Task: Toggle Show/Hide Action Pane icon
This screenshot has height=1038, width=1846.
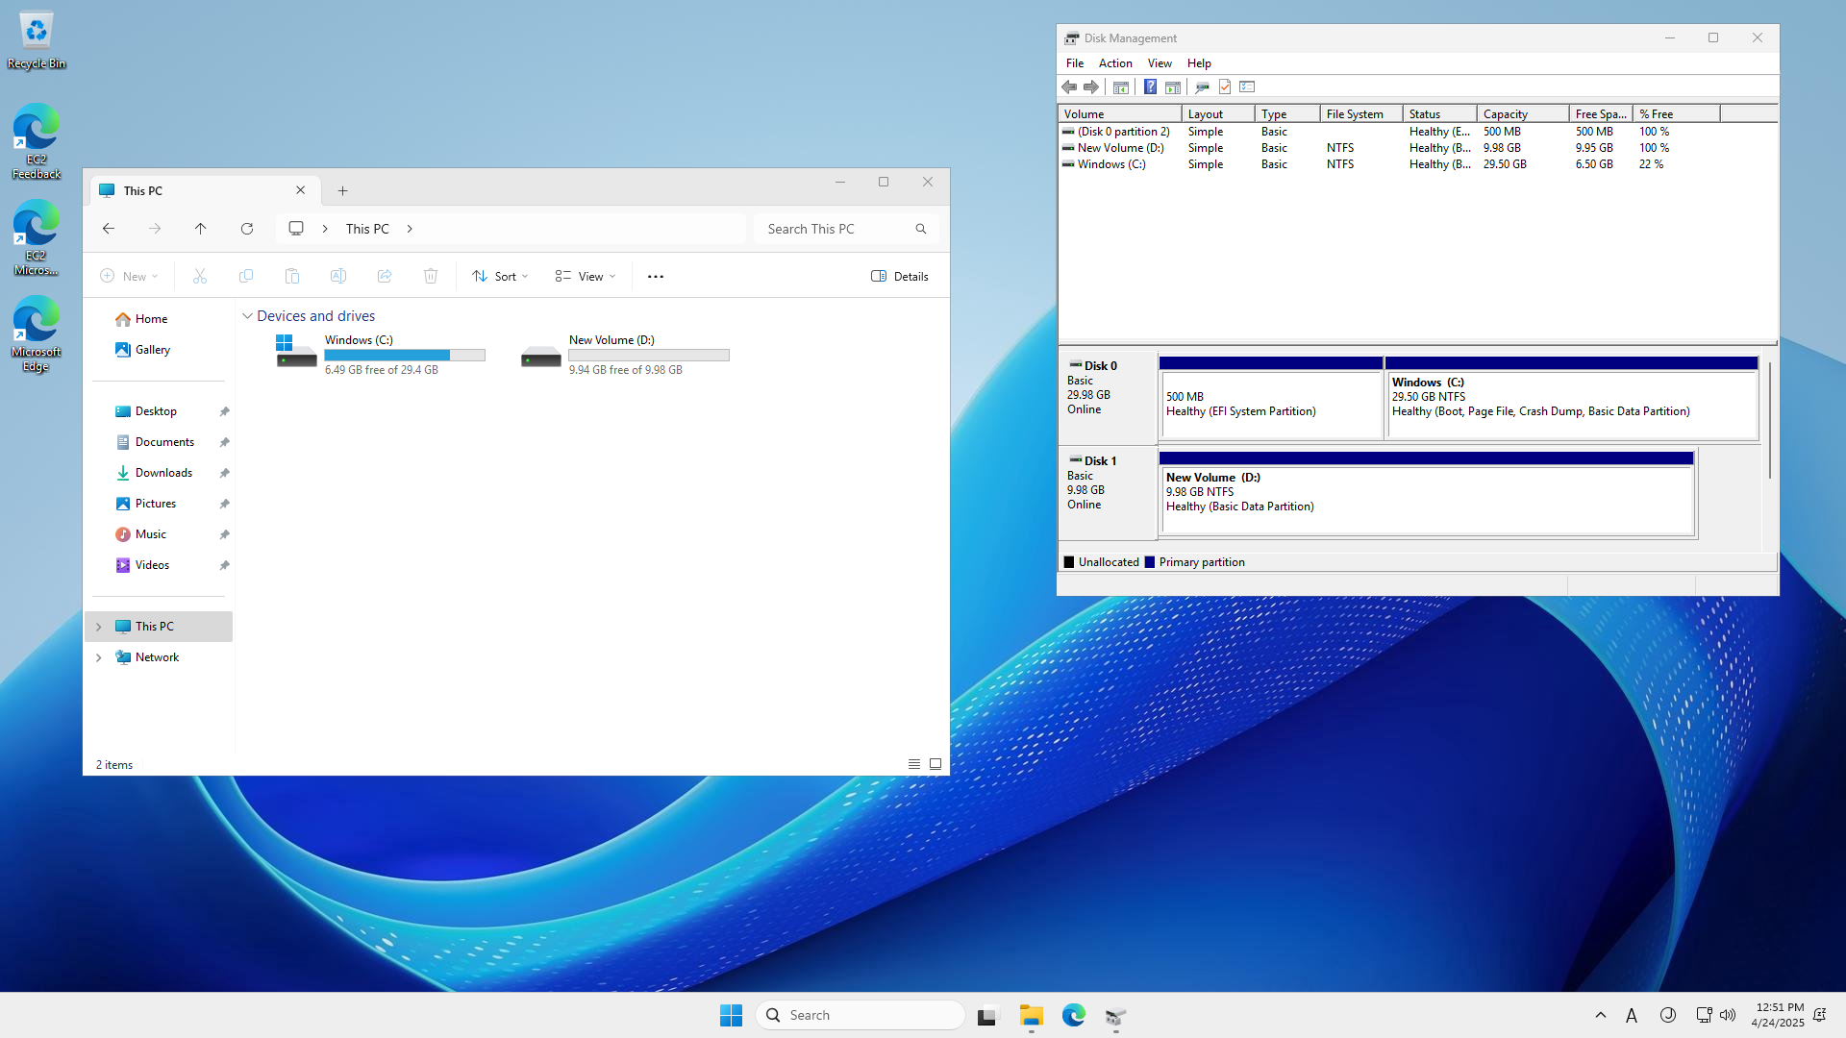Action: 1173,87
